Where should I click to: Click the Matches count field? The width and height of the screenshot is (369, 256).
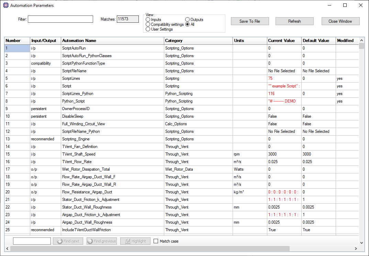(x=128, y=19)
